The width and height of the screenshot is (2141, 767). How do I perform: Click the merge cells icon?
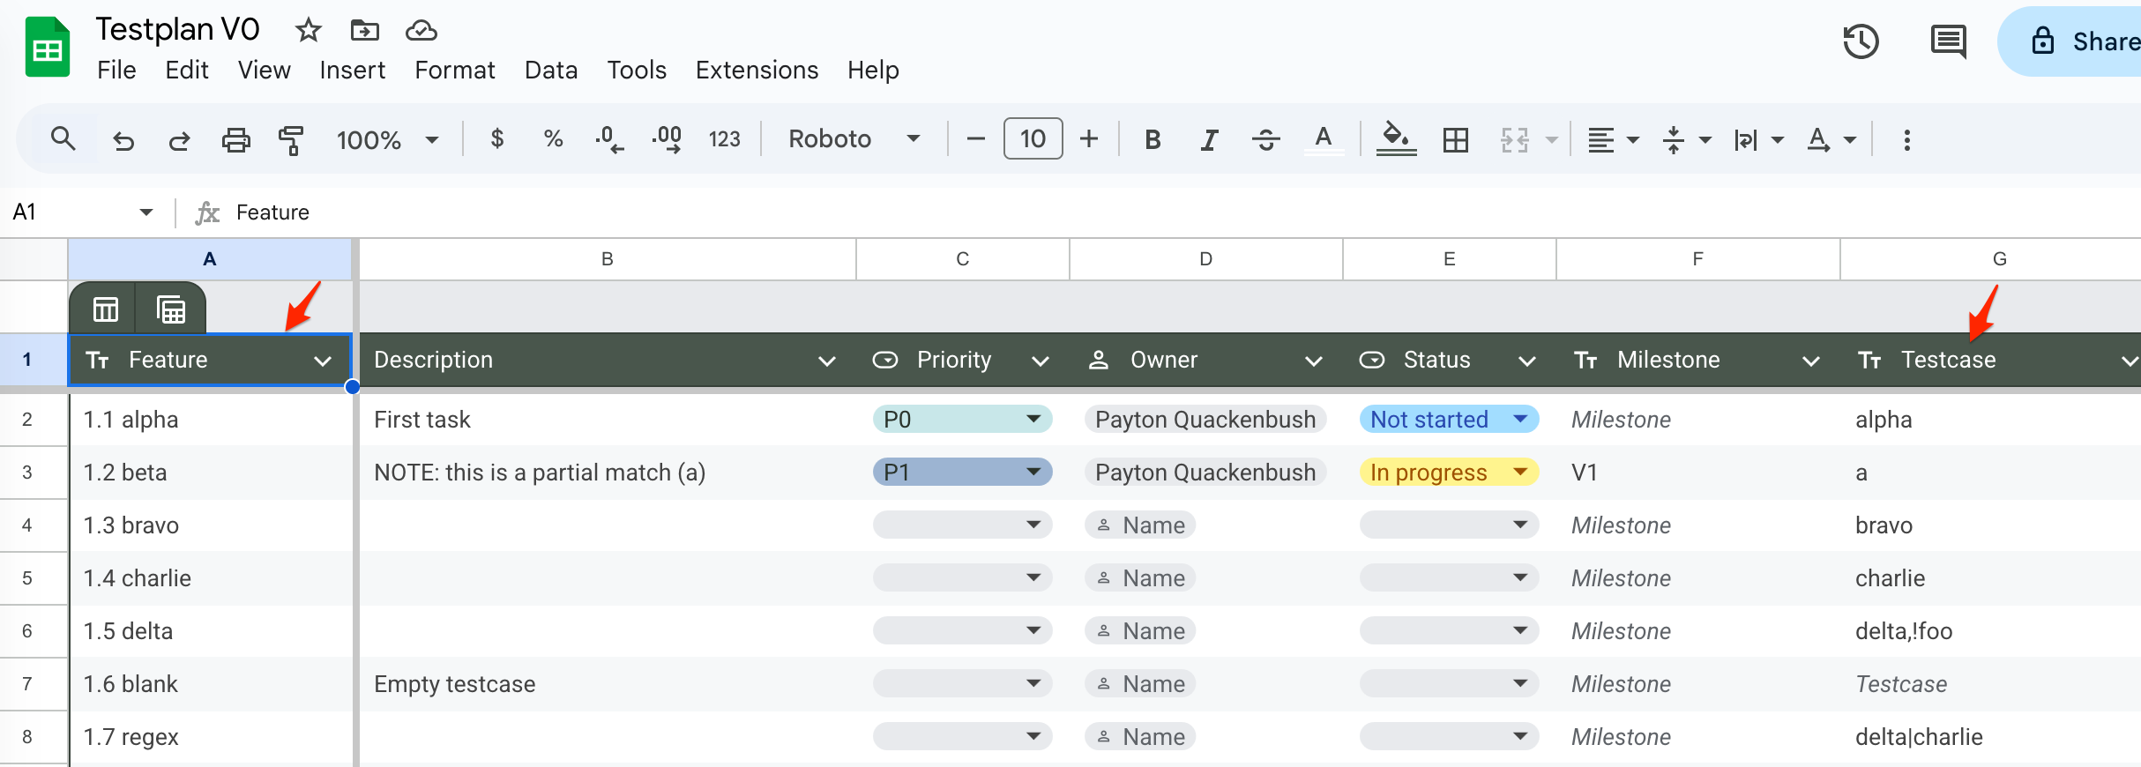[1514, 139]
